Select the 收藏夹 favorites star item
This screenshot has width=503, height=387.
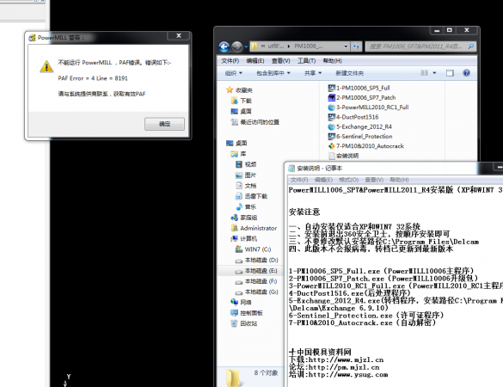[239, 90]
